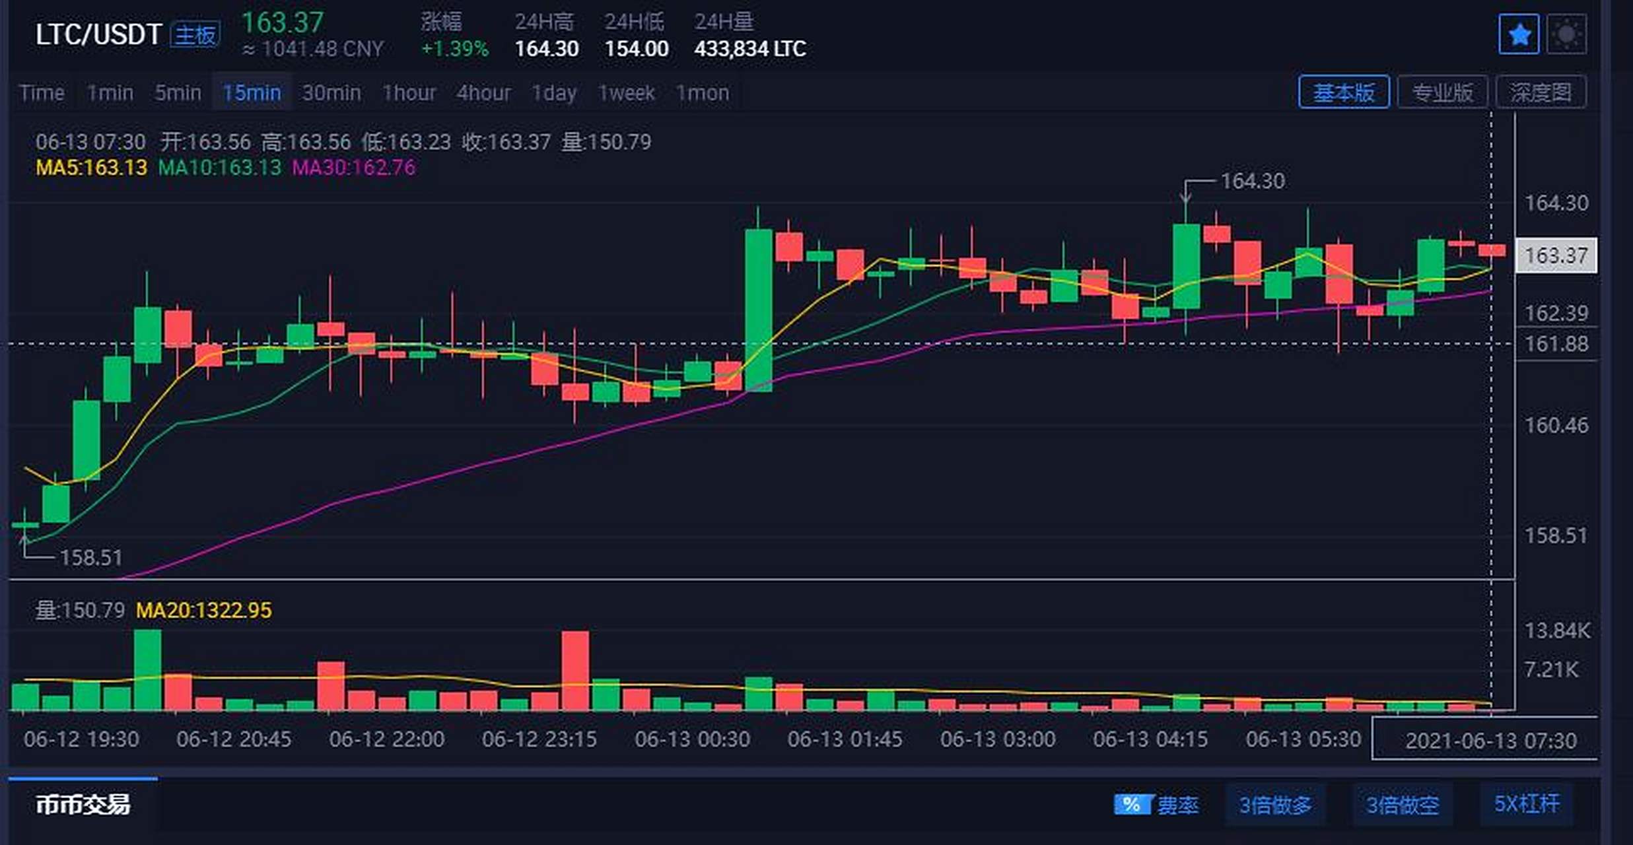
Task: Switch to the 1hour timeframe
Action: click(x=409, y=92)
